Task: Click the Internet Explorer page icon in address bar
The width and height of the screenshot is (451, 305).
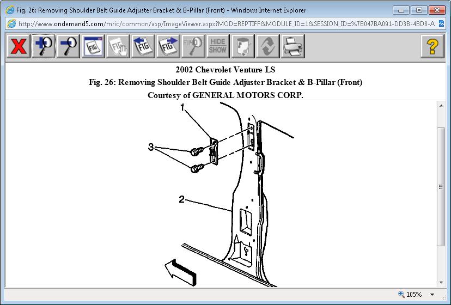Action: pos(11,23)
